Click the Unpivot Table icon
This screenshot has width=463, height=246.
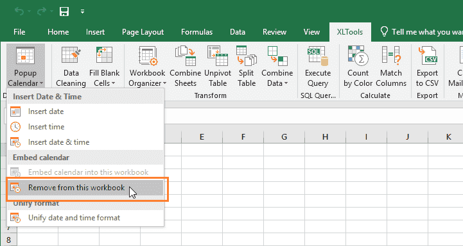point(218,55)
